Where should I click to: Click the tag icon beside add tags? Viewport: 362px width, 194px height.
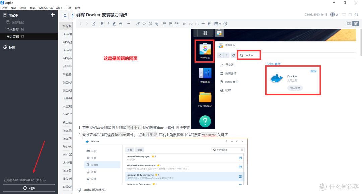click(x=80, y=190)
